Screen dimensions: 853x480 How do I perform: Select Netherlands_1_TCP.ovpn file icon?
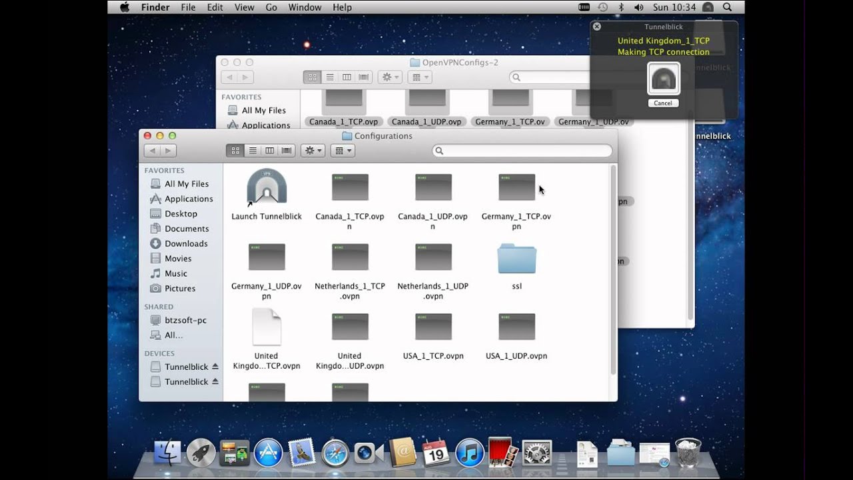tap(350, 257)
